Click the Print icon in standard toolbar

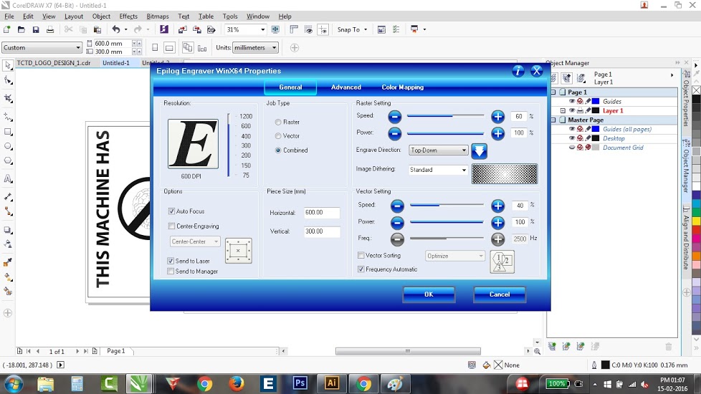point(50,29)
